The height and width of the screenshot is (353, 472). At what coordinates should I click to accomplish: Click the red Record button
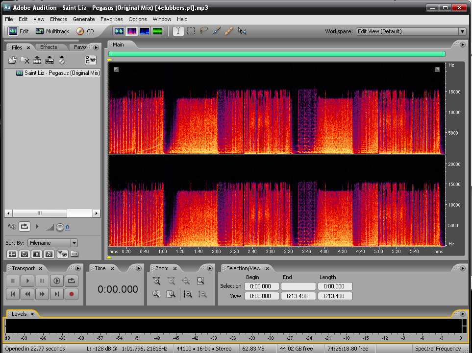click(x=72, y=294)
